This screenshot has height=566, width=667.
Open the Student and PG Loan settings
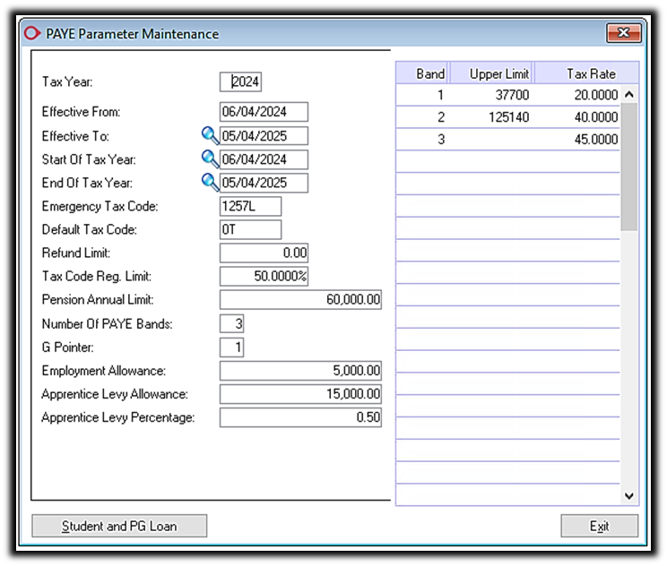pyautogui.click(x=119, y=526)
